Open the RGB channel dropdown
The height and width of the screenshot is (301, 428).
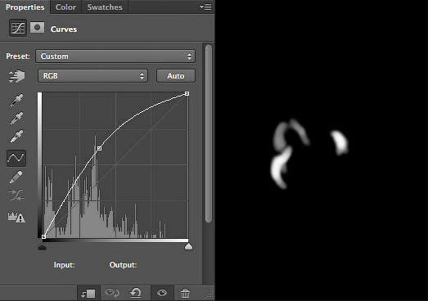pos(92,76)
